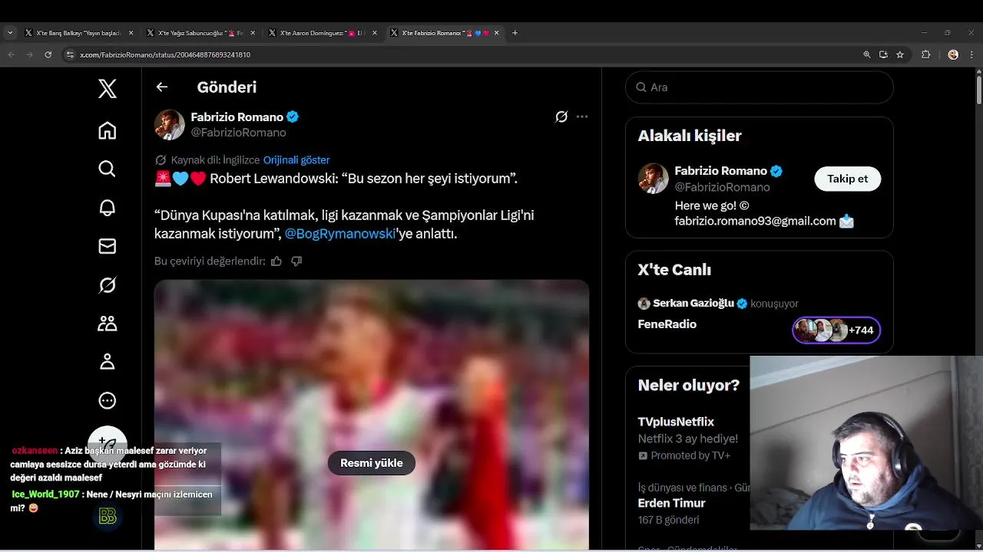Open Messages envelope icon
983x552 pixels.
pyautogui.click(x=108, y=246)
